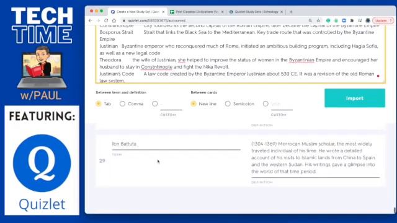
Task: Switch to Quizlet Study Sets Schoology tab
Action: pyautogui.click(x=256, y=12)
